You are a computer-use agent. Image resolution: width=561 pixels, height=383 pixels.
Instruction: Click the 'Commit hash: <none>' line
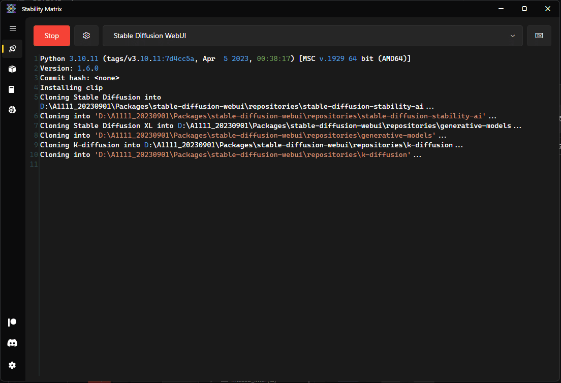[x=80, y=78]
